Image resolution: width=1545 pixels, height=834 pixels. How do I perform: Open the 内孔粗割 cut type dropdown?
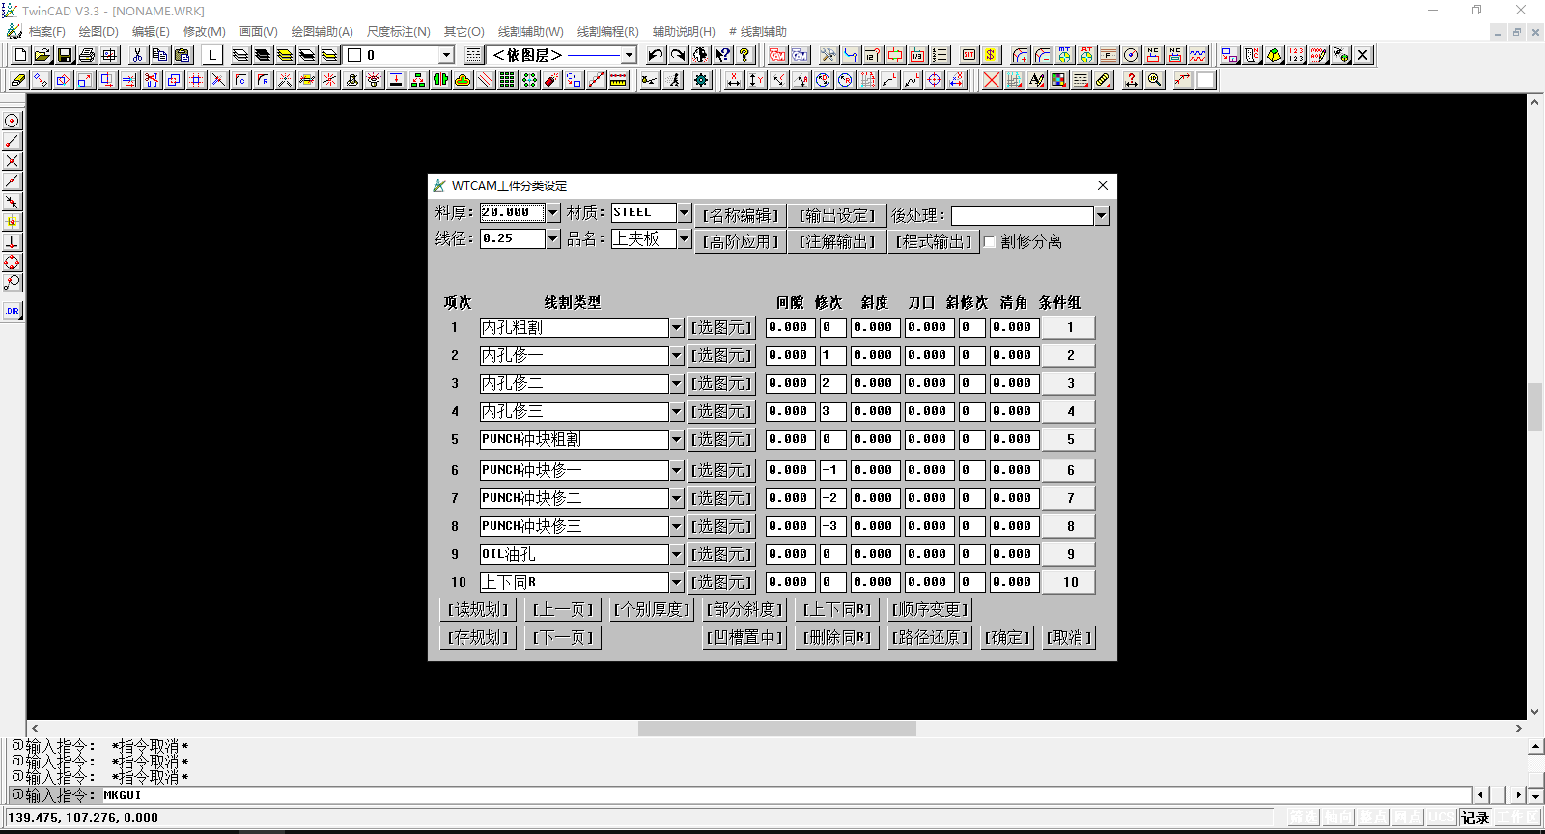[677, 328]
